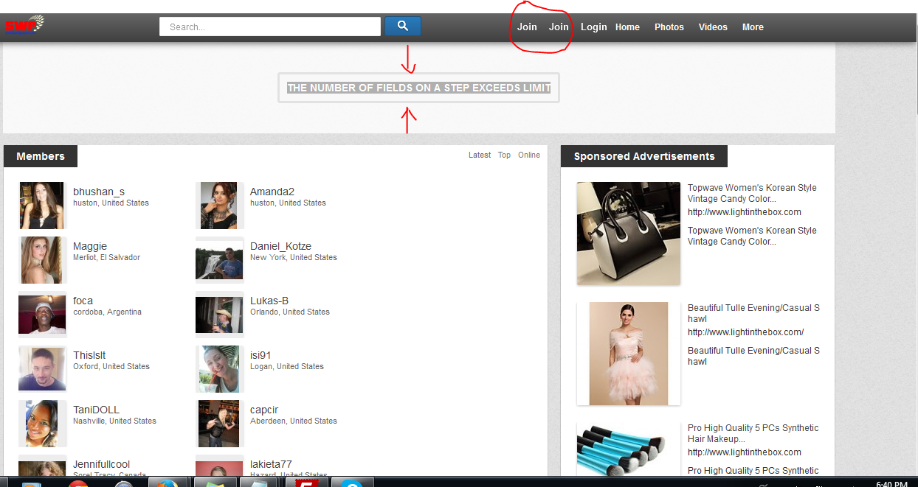Show Top members tab
This screenshot has height=487, width=918.
504,155
